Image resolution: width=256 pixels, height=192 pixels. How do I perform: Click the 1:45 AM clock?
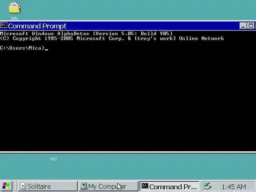[x=234, y=187]
